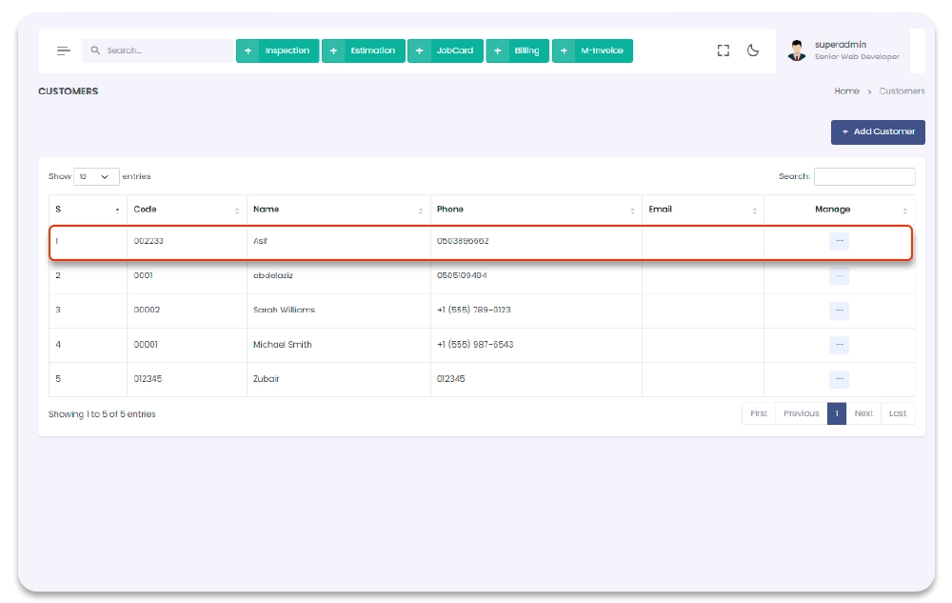Go to Home breadcrumb link
952x603 pixels.
(x=846, y=91)
